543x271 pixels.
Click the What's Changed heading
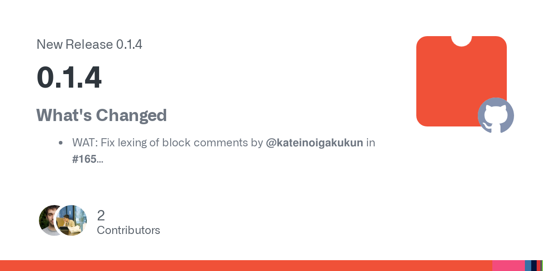click(102, 116)
